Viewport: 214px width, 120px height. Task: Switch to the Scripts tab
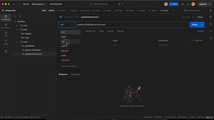(110, 31)
